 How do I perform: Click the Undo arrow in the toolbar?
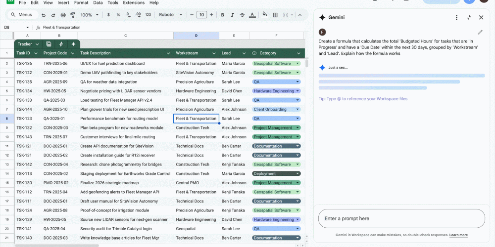click(44, 15)
